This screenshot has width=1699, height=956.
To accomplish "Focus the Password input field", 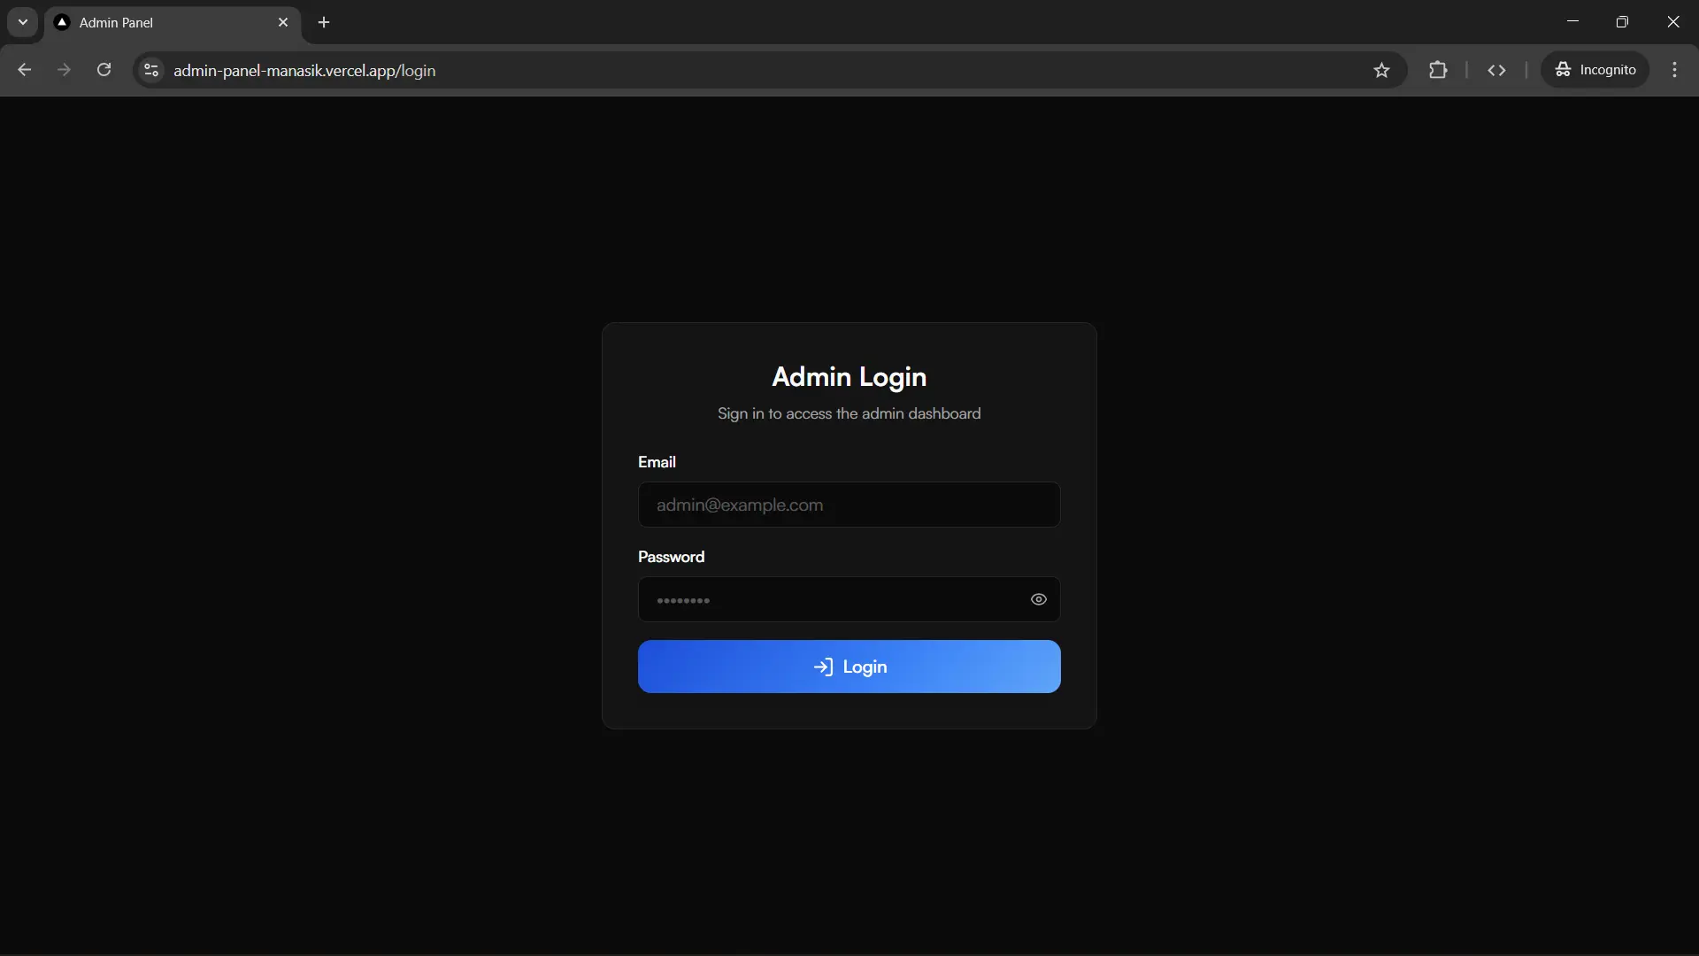I will point(849,599).
